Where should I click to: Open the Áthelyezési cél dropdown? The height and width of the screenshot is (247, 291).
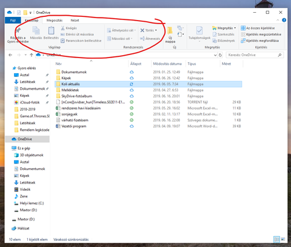point(121,30)
